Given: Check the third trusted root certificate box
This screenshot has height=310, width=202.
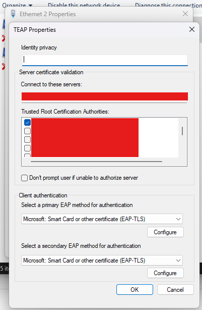Looking at the screenshot, I should point(27,139).
